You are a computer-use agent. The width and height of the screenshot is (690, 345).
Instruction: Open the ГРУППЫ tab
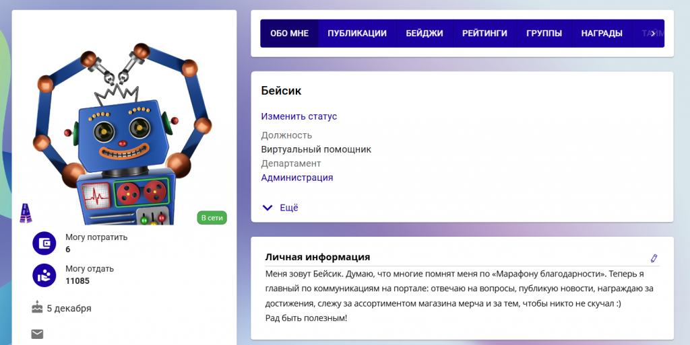[x=544, y=34]
